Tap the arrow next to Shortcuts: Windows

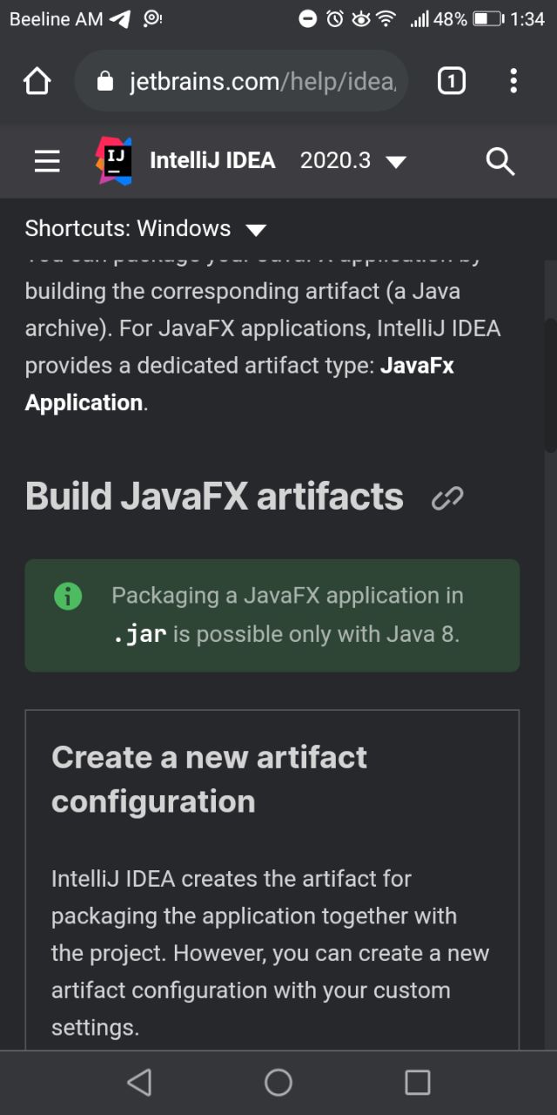pyautogui.click(x=255, y=231)
